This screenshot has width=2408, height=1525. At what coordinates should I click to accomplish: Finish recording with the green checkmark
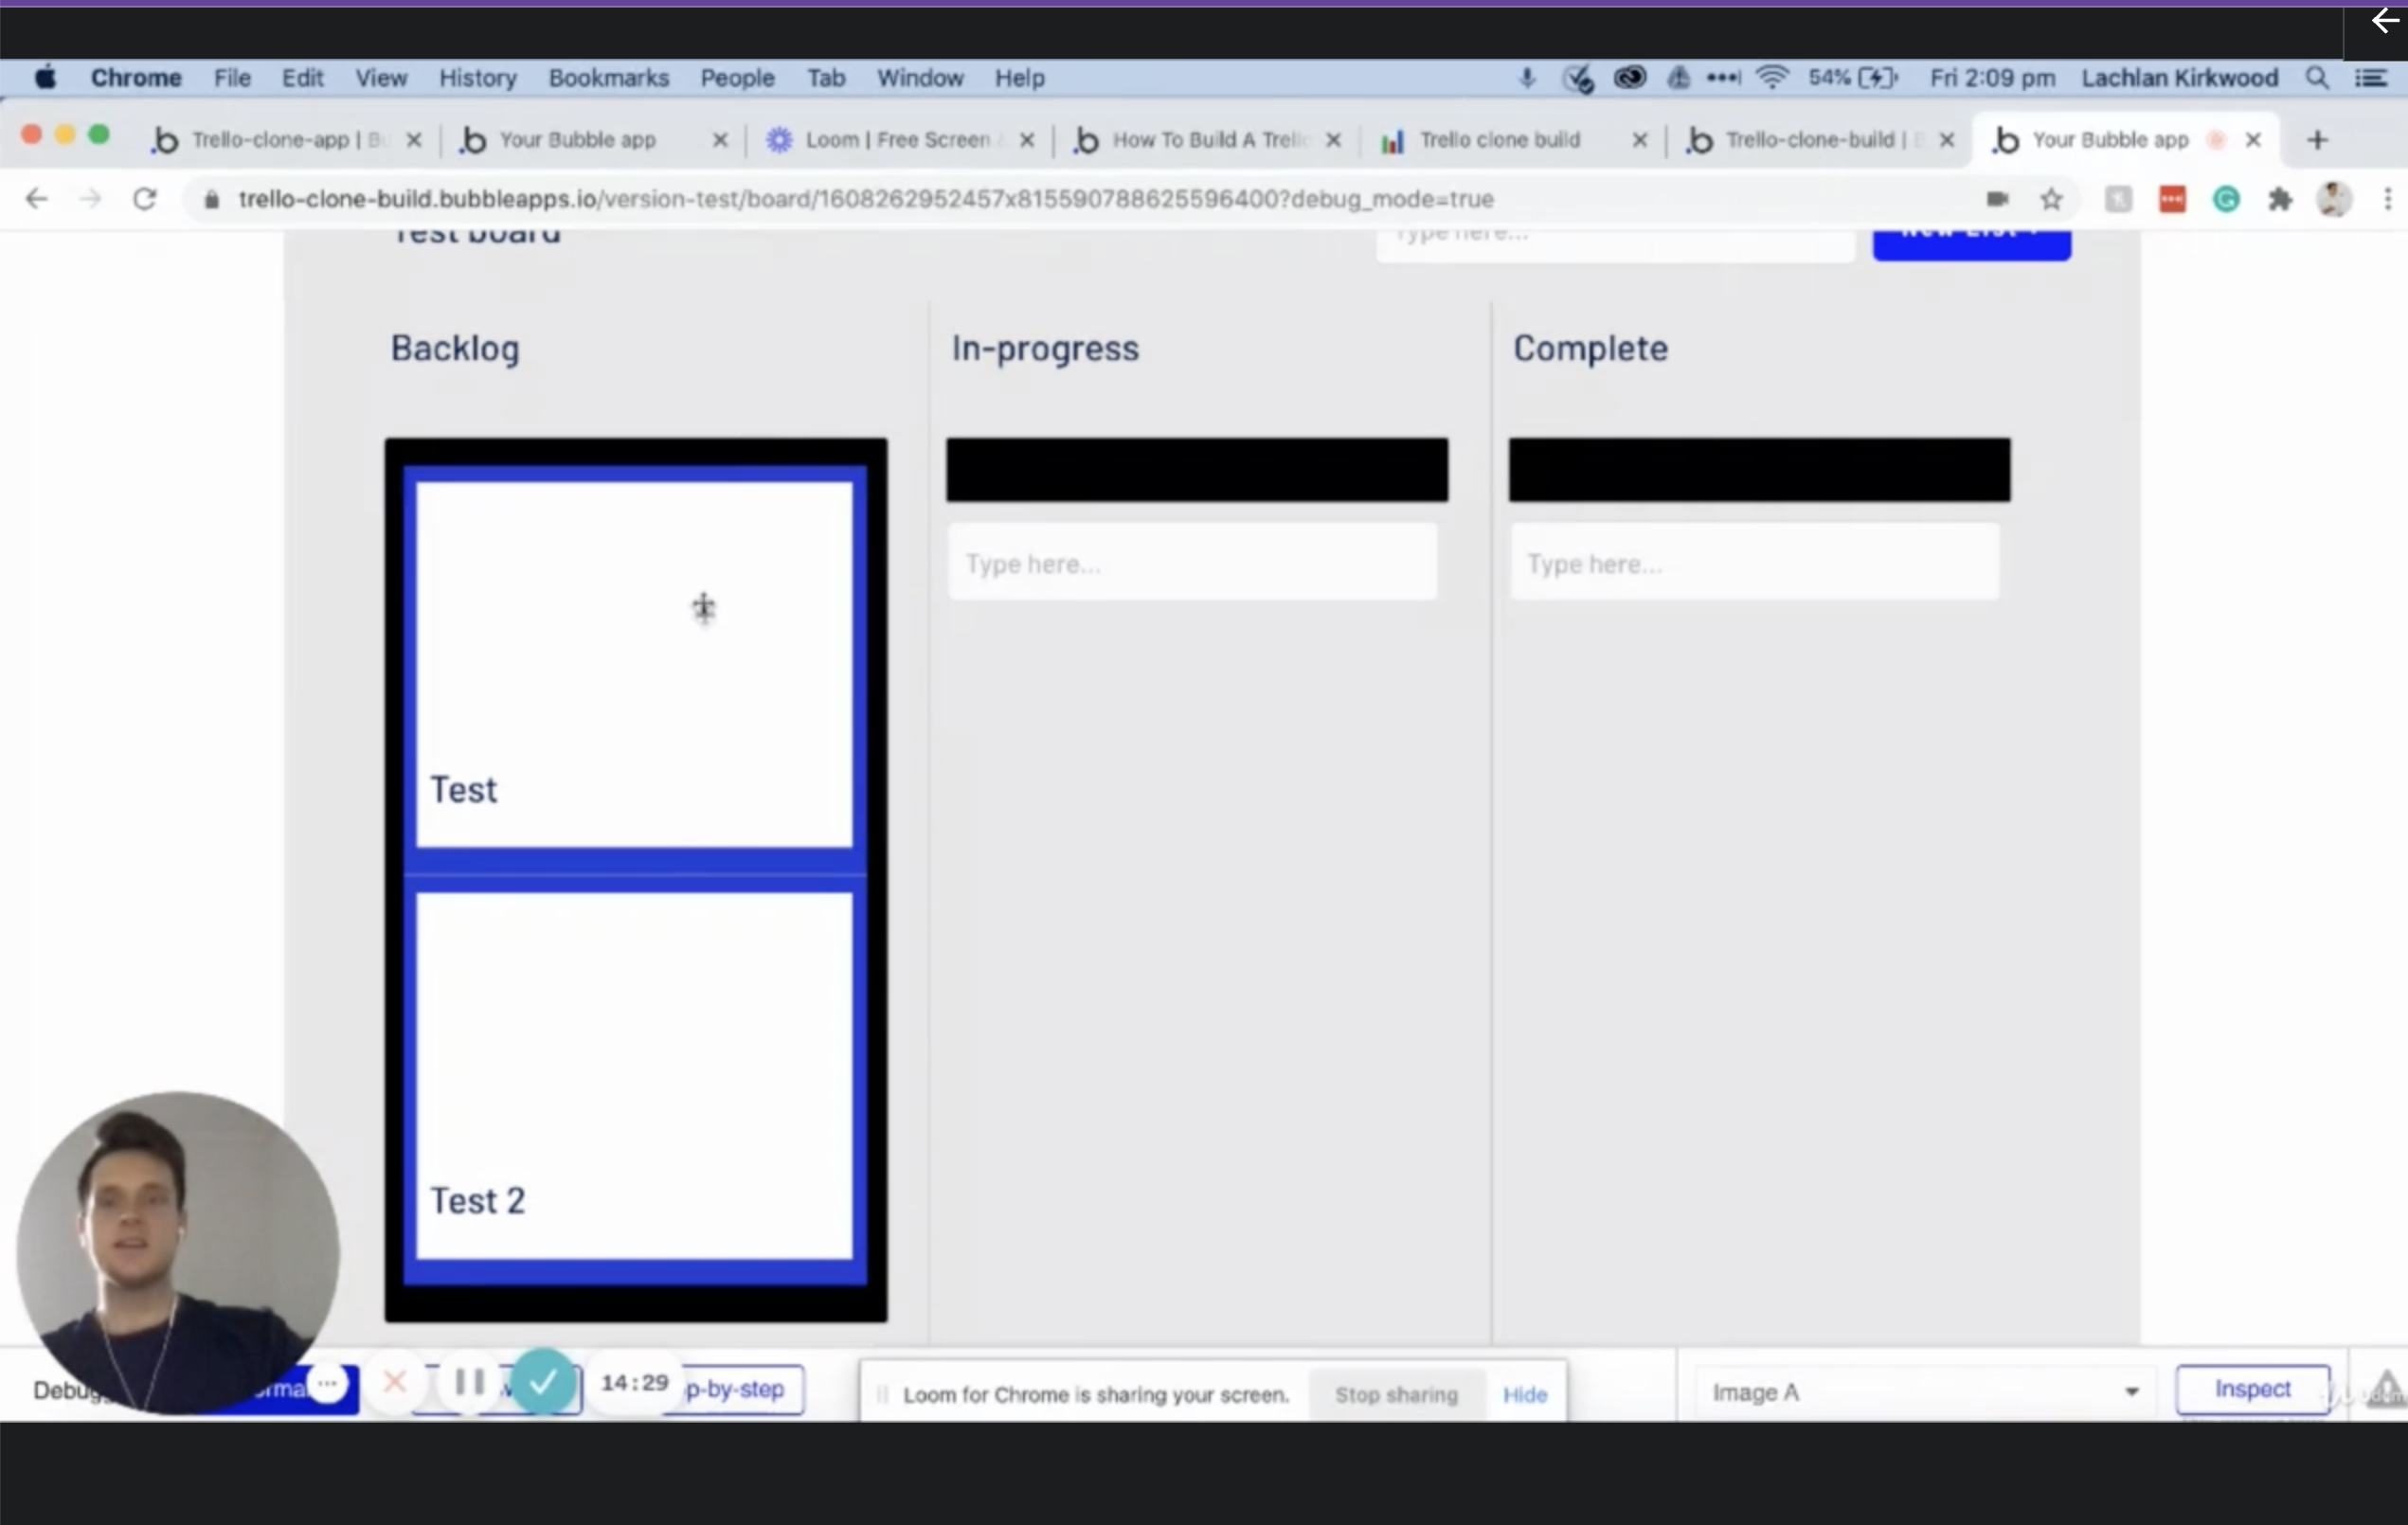[543, 1382]
